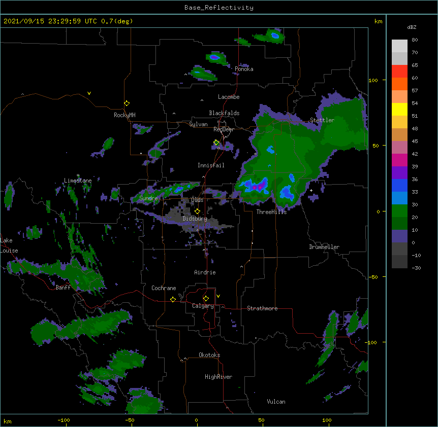438x427 pixels.
Task: Click the Strathmore town label
Action: coord(262,308)
